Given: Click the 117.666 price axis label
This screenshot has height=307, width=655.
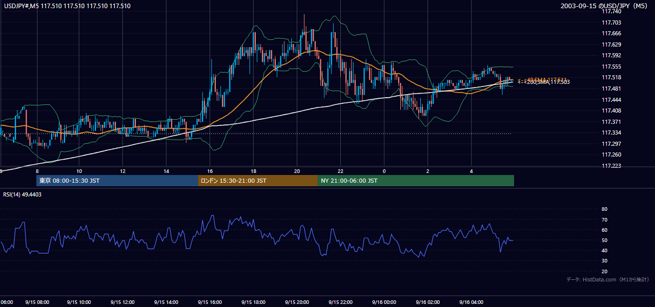Looking at the screenshot, I should point(611,33).
